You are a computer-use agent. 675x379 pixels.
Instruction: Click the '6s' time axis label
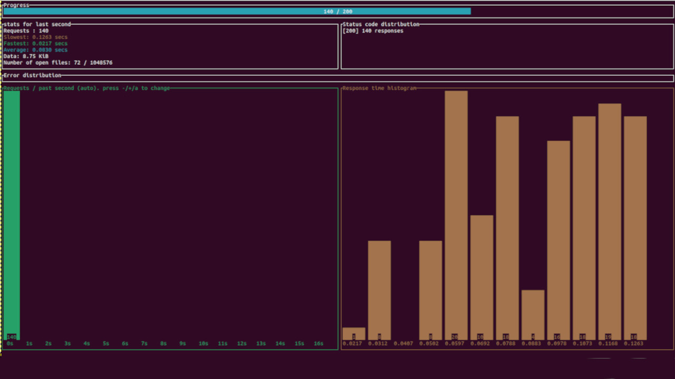[x=125, y=343]
